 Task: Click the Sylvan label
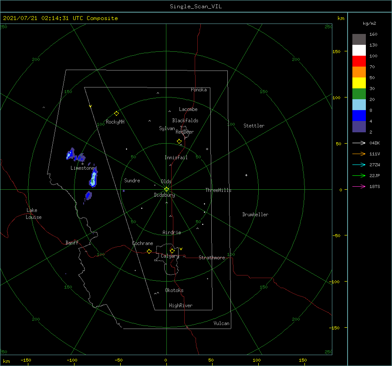167,128
